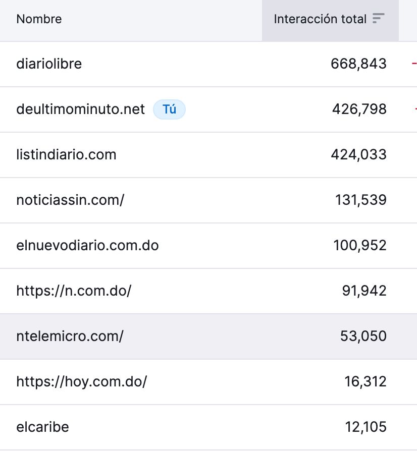Click the https://hoy.com.do/ name
The height and width of the screenshot is (453, 417).
(82, 382)
